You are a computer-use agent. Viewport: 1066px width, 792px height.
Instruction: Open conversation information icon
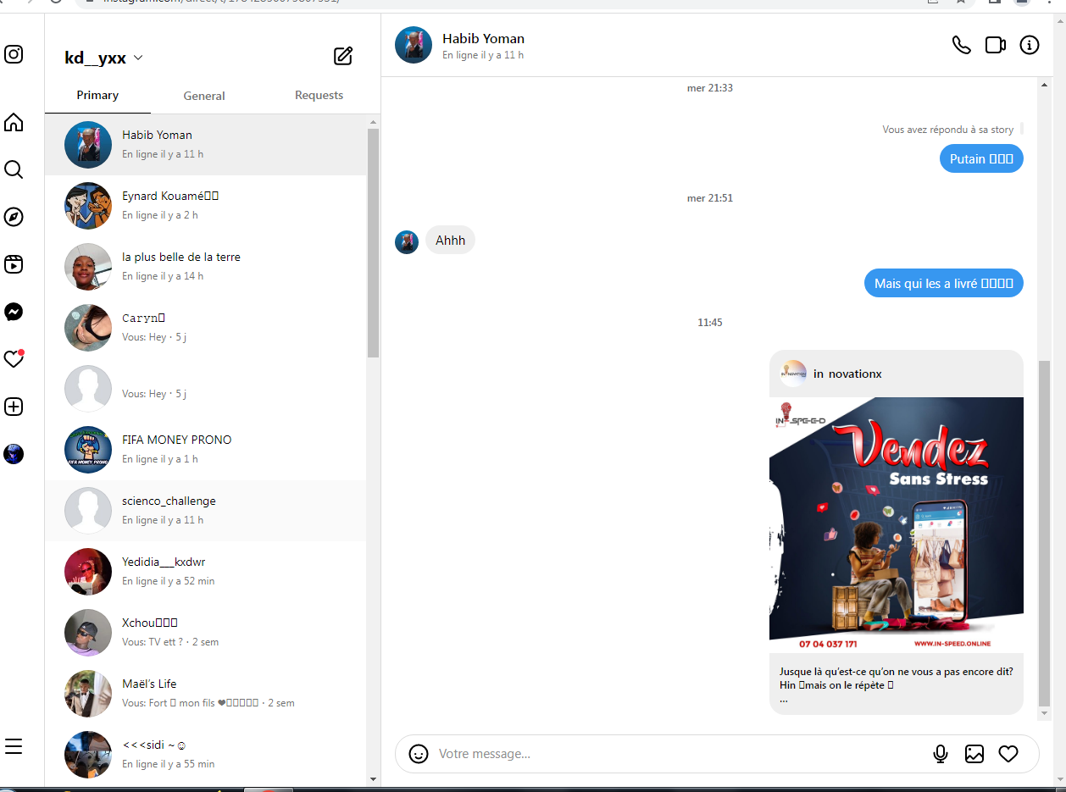(x=1029, y=45)
